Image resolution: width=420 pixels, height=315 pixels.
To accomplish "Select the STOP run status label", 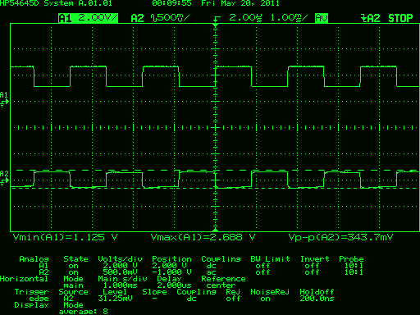I will coord(400,18).
